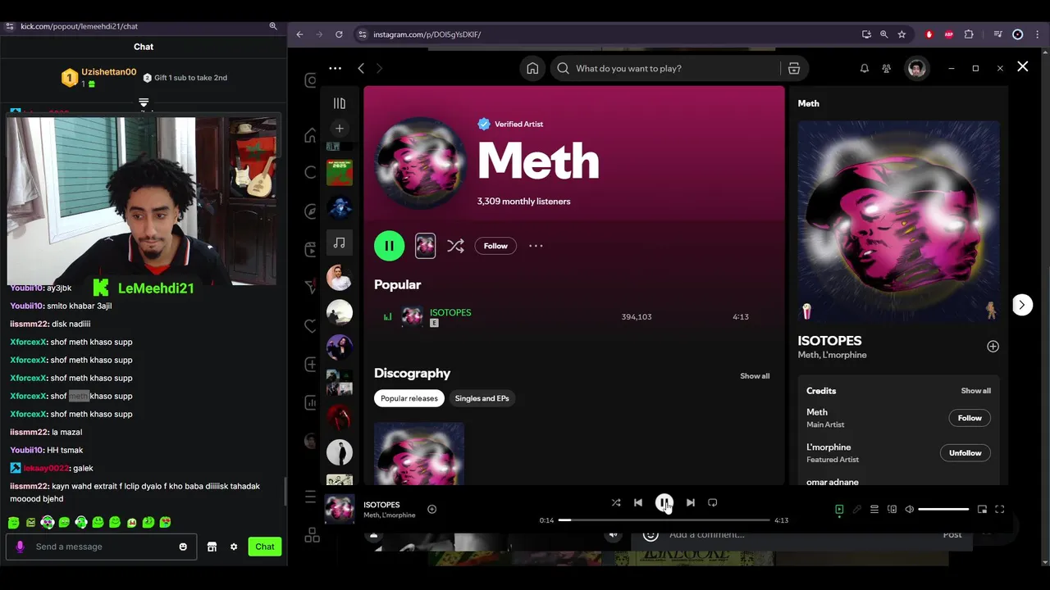Play the ISOTOPES track in Popular

click(x=450, y=312)
